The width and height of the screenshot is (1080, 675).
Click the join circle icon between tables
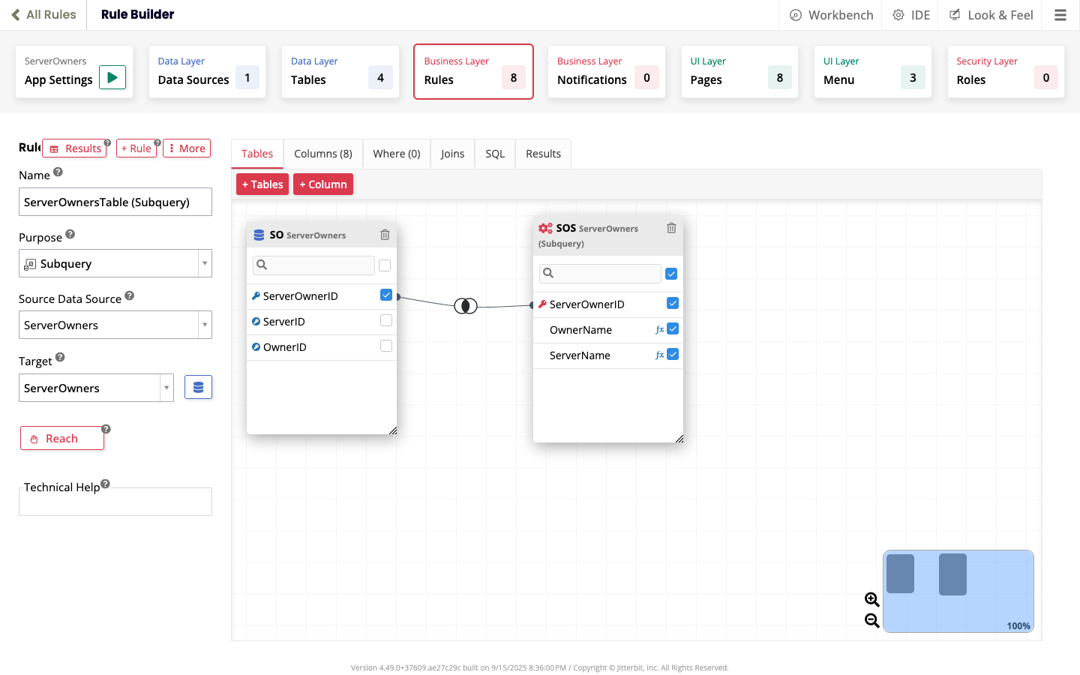pos(466,306)
